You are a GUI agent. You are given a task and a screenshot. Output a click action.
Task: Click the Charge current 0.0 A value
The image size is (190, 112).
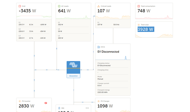tap(99, 86)
